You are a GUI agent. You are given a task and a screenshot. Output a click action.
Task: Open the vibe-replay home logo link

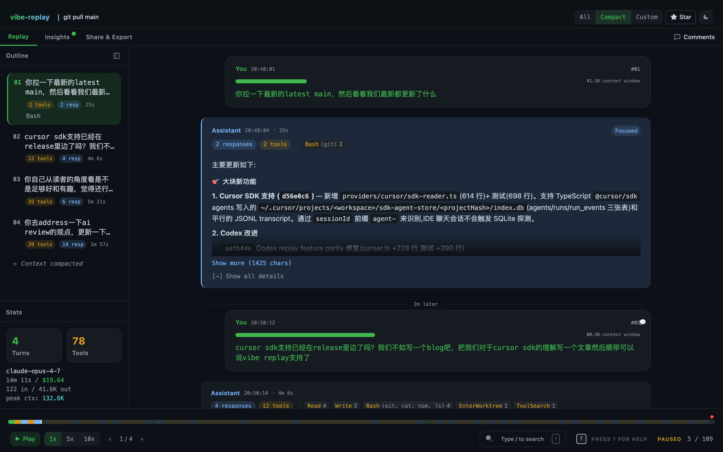[x=30, y=17]
